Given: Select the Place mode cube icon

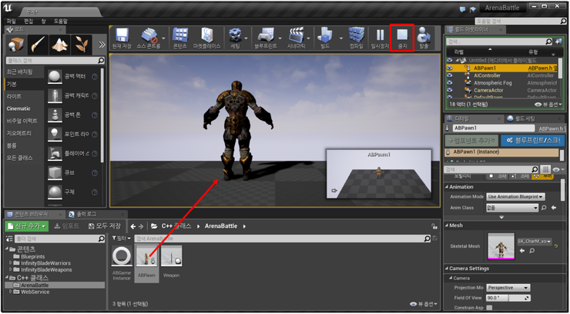Looking at the screenshot, I should (x=16, y=45).
